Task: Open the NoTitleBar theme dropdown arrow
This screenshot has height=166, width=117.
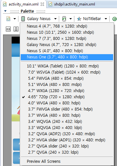Action: (106, 19)
